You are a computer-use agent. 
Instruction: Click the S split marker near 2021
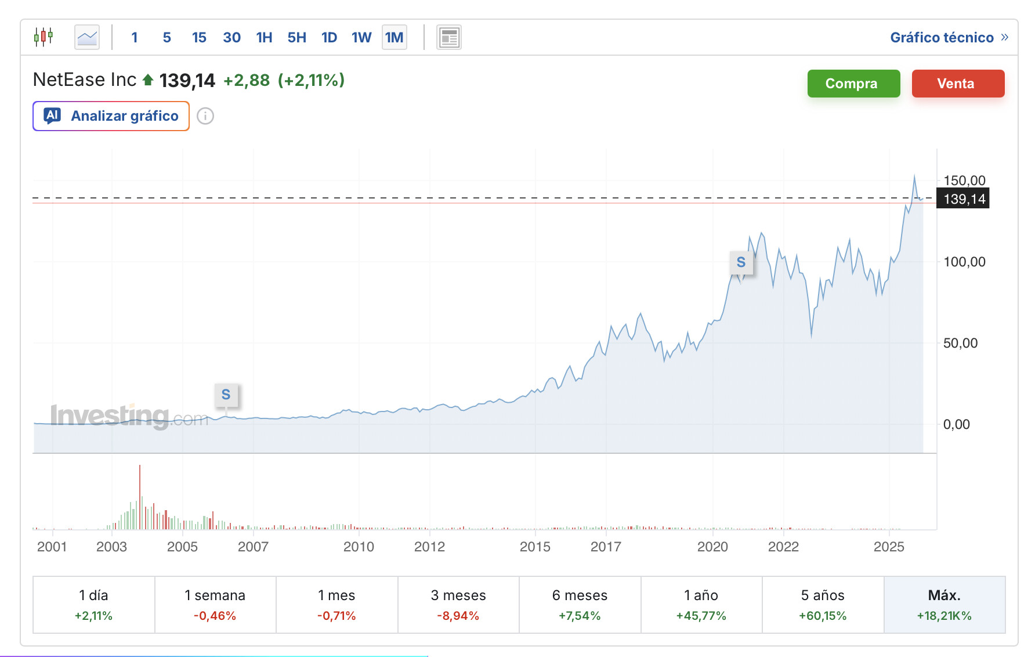point(741,262)
